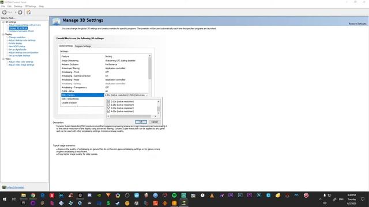Collapse the Display tree node
Viewport: 369px width, 207px height.
click(x=3, y=34)
